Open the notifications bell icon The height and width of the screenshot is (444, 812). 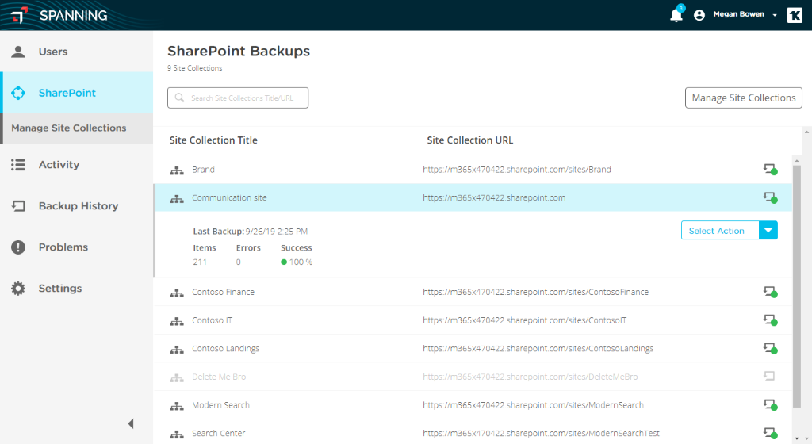pos(676,14)
